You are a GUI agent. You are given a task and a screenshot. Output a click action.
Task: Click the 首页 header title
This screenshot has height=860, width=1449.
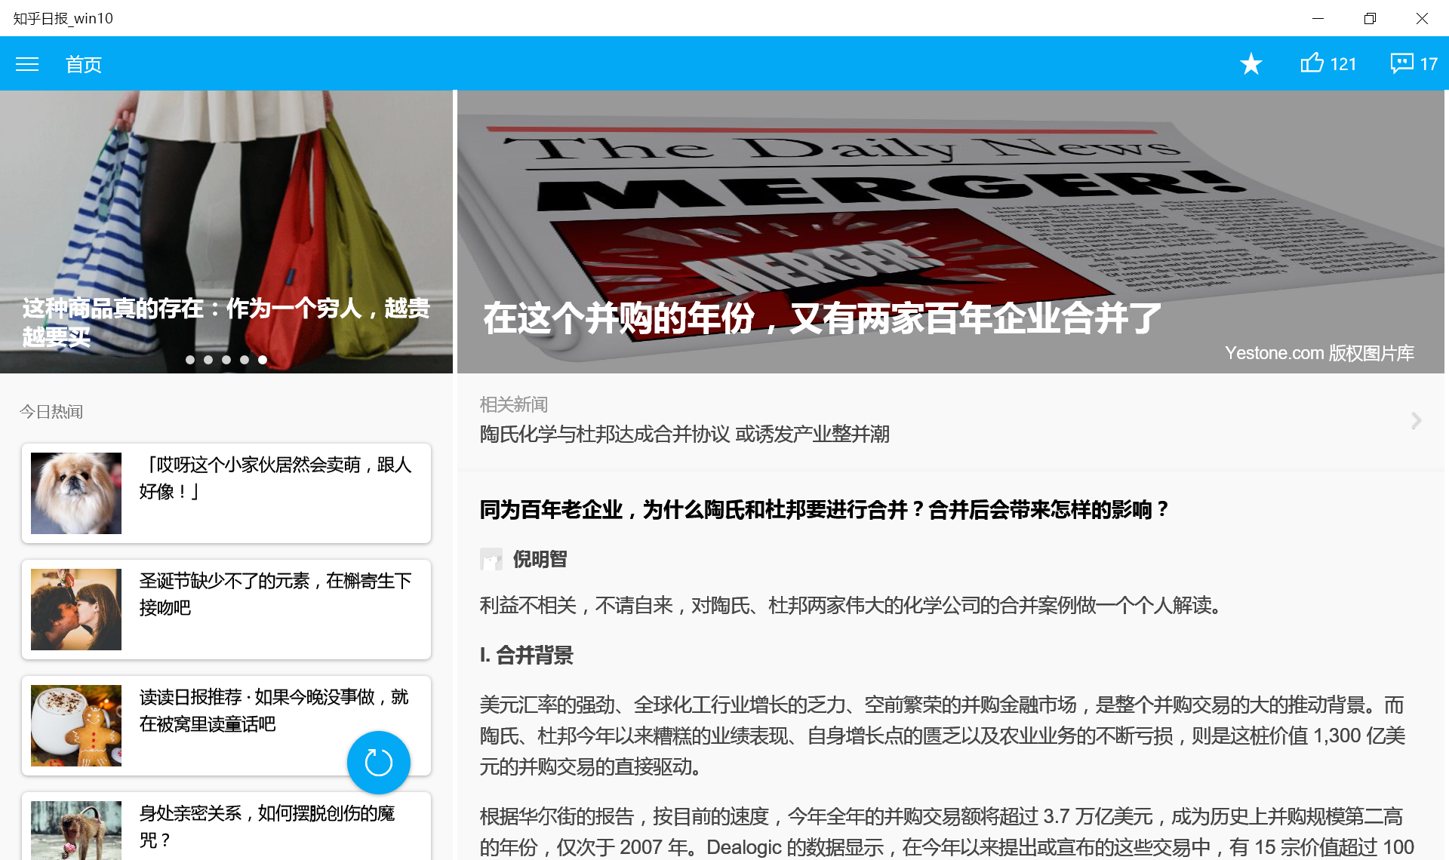click(x=83, y=64)
